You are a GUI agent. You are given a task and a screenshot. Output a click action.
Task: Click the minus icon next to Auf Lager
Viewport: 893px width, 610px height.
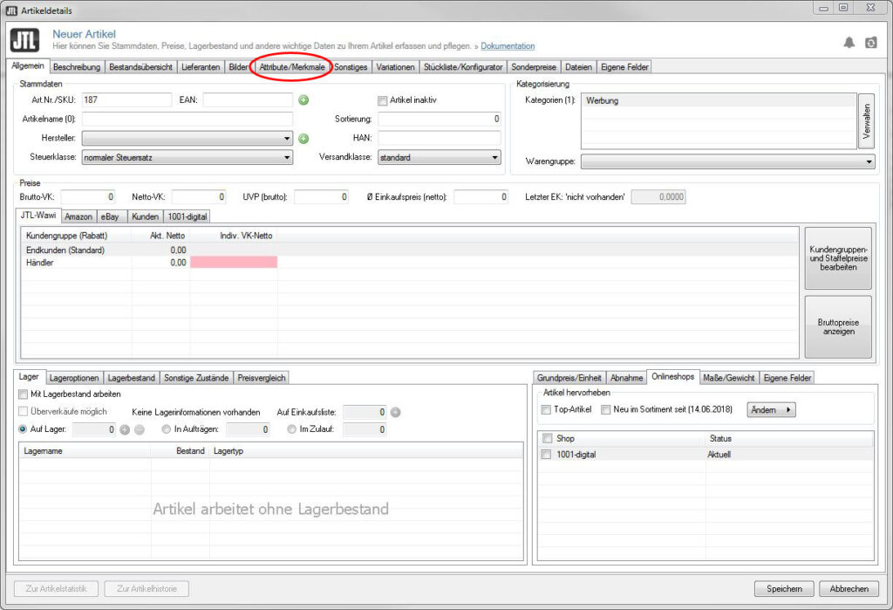[139, 429]
